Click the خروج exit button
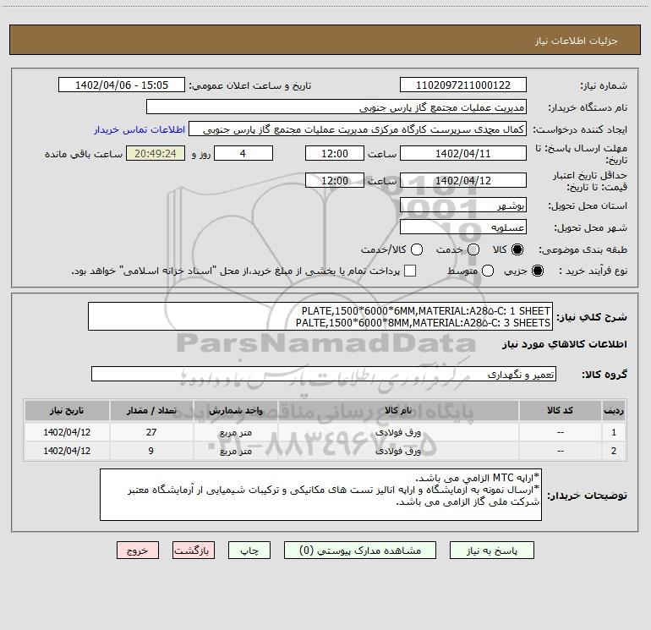 (138, 551)
